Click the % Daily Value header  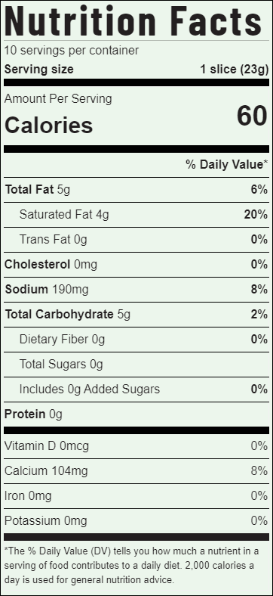click(227, 165)
